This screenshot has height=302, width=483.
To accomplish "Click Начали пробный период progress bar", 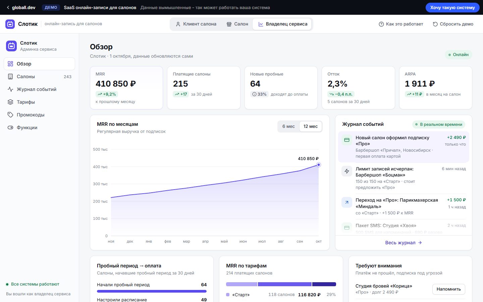I will pos(152,291).
